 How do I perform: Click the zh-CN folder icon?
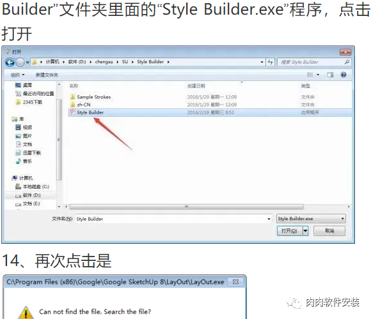point(72,105)
